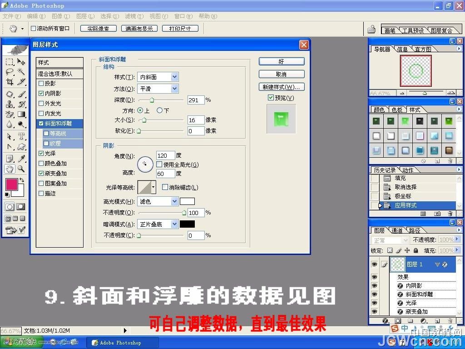
Task: Click the white highlight color swatch
Action: [188, 201]
